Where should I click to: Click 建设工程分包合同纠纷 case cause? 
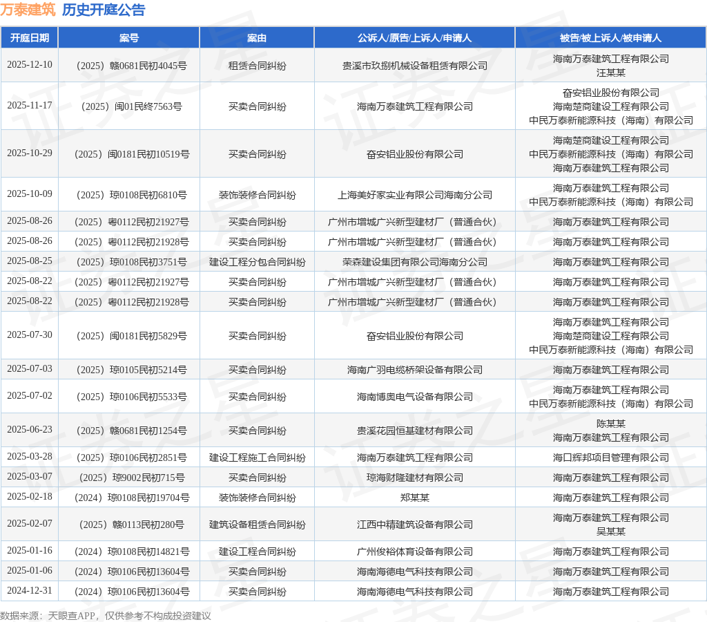pyautogui.click(x=257, y=262)
